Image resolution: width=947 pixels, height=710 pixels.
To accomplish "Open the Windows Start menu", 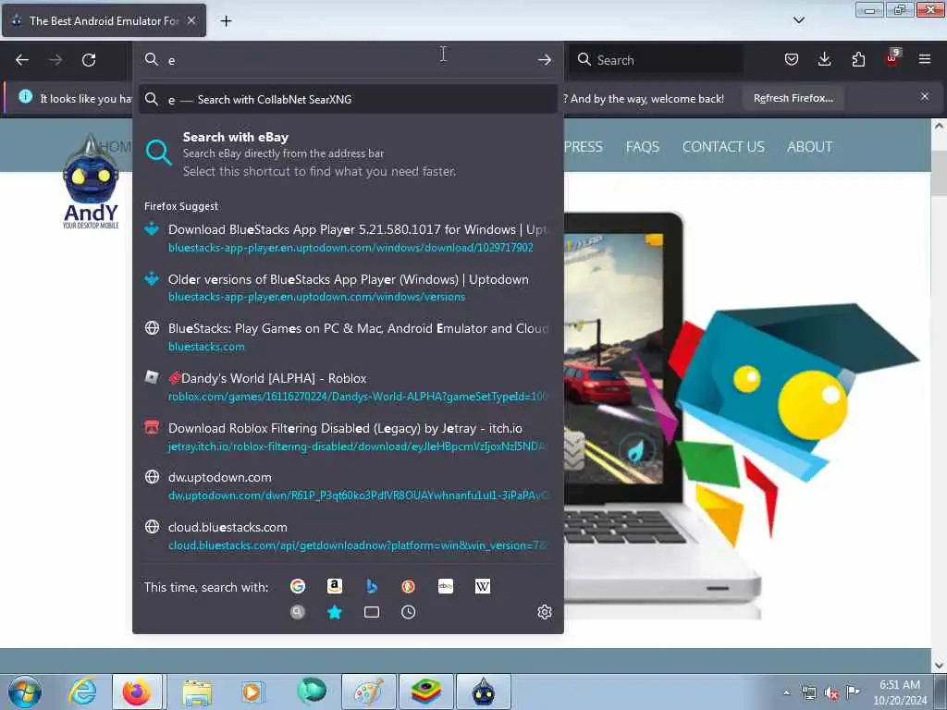I will [x=25, y=692].
